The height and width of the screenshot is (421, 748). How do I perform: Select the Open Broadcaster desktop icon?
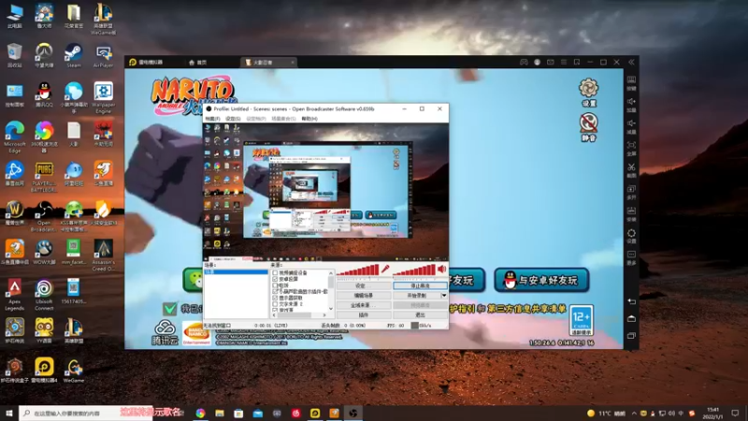44,216
